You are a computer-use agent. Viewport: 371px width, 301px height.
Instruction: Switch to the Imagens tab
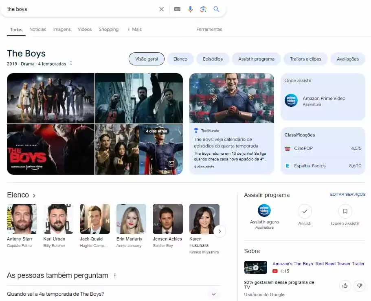coord(62,29)
